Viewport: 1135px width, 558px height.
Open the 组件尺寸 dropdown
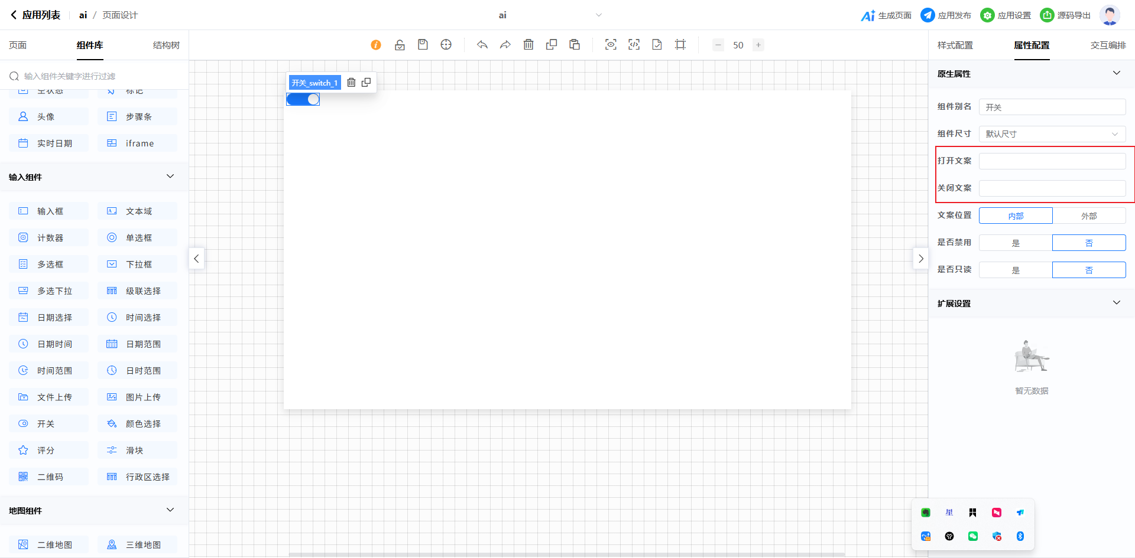click(1052, 134)
